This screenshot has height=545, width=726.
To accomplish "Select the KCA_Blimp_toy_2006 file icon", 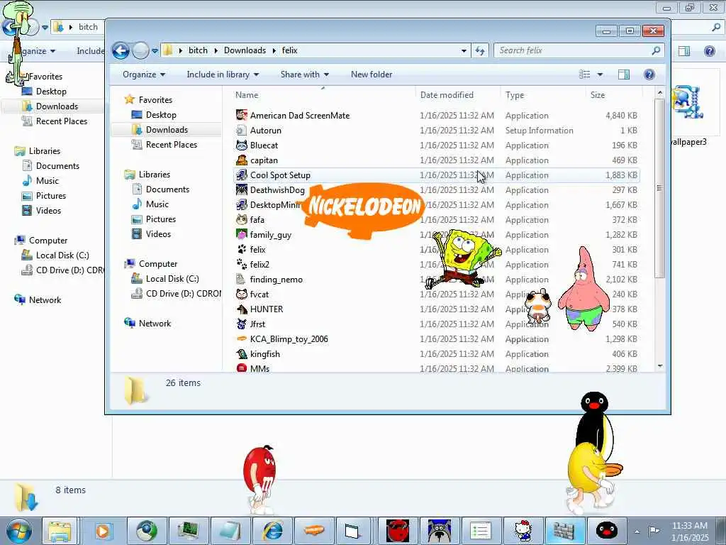I will click(241, 338).
